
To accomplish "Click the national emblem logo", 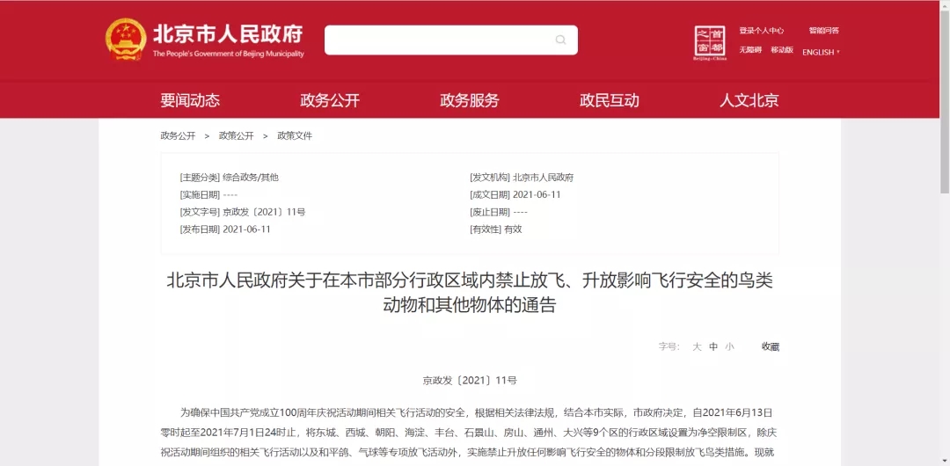I will [126, 40].
